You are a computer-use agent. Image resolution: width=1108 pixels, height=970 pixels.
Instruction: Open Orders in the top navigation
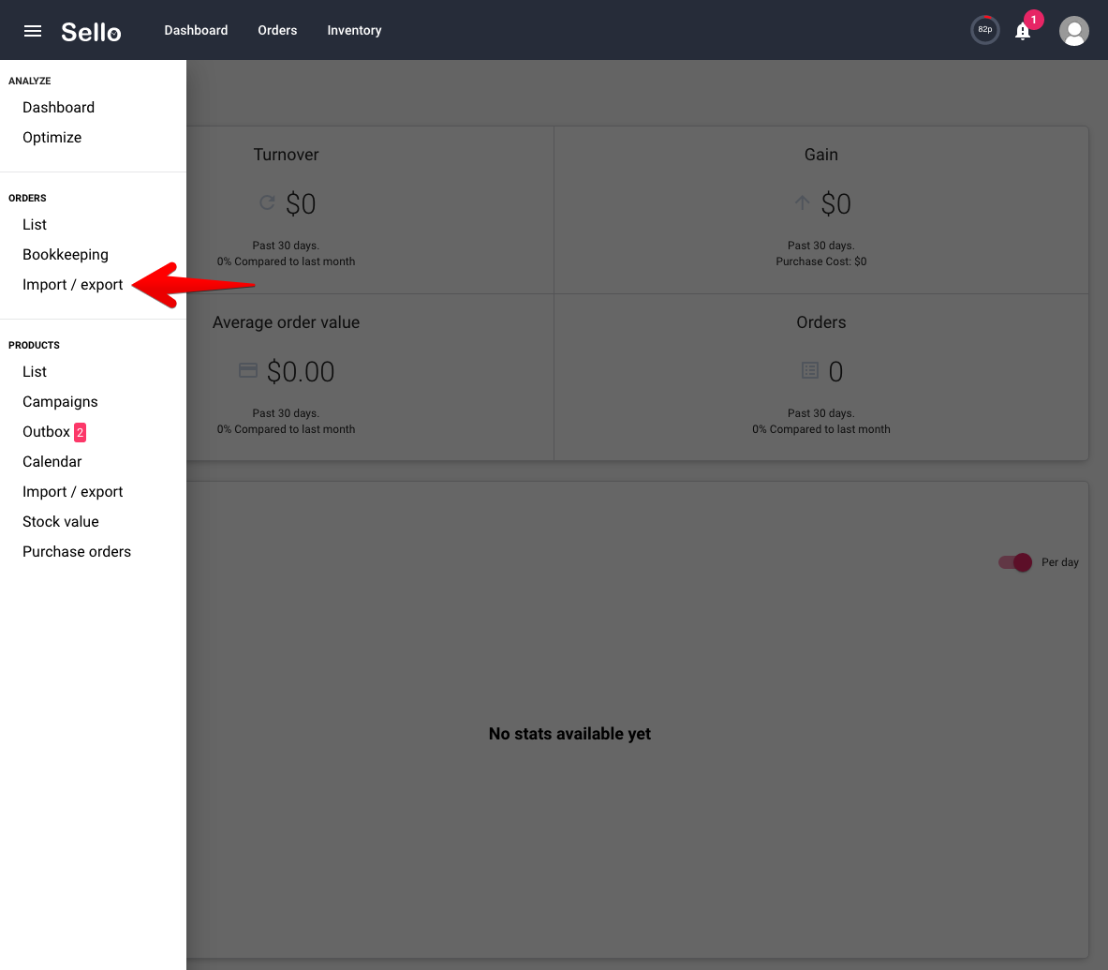click(277, 30)
